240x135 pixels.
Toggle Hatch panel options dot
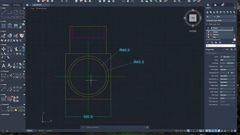point(24,21)
